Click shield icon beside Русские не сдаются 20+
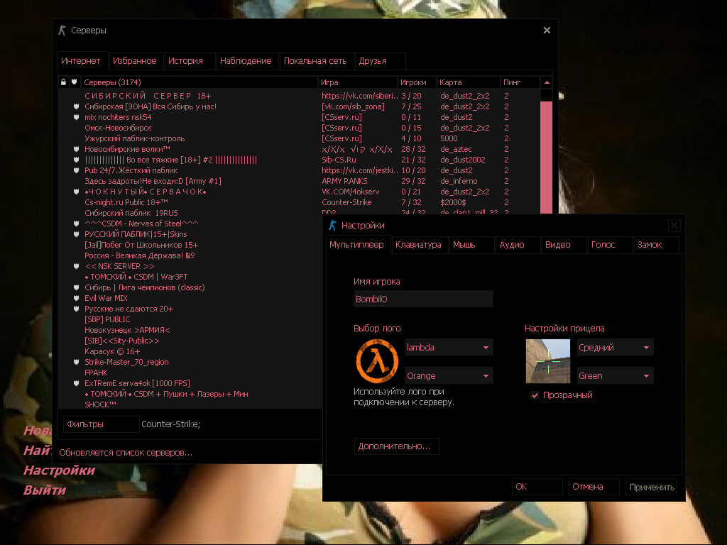 77,309
